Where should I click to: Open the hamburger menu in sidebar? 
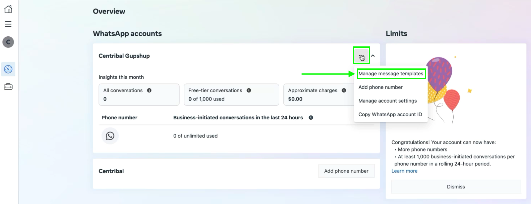[x=8, y=24]
